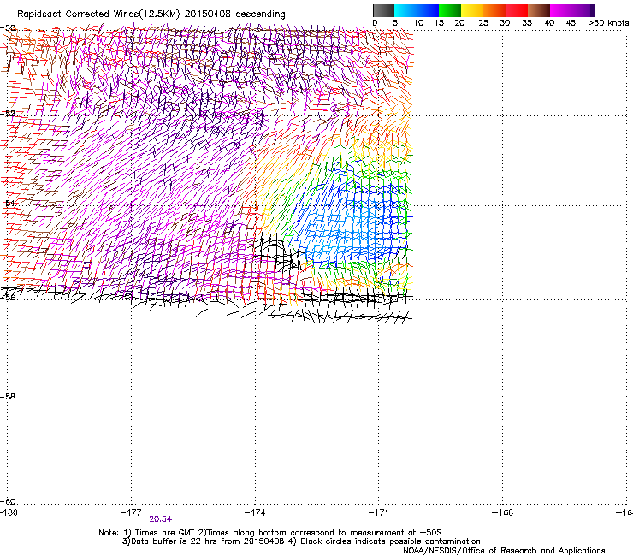This screenshot has width=633, height=556.
Task: Click the longitude label '-180'
Action: (9, 512)
